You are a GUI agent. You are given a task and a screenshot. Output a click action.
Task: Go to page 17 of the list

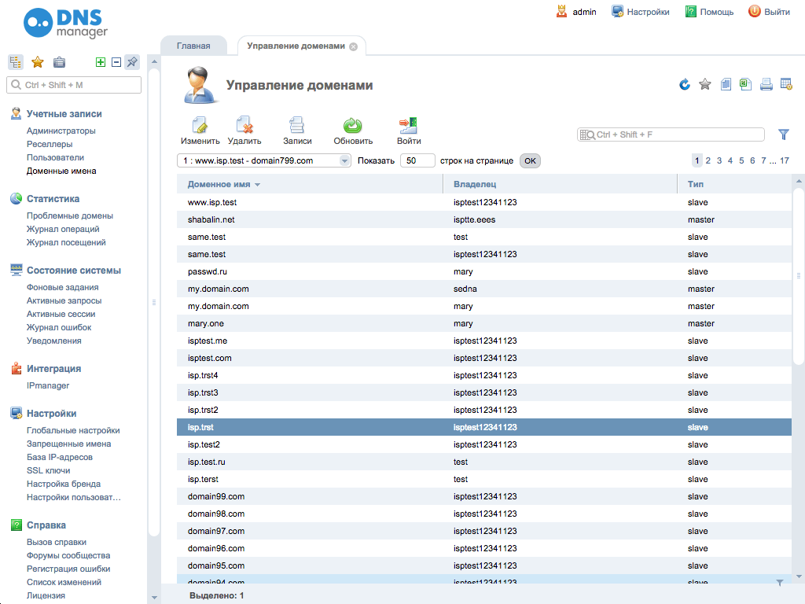tap(784, 160)
